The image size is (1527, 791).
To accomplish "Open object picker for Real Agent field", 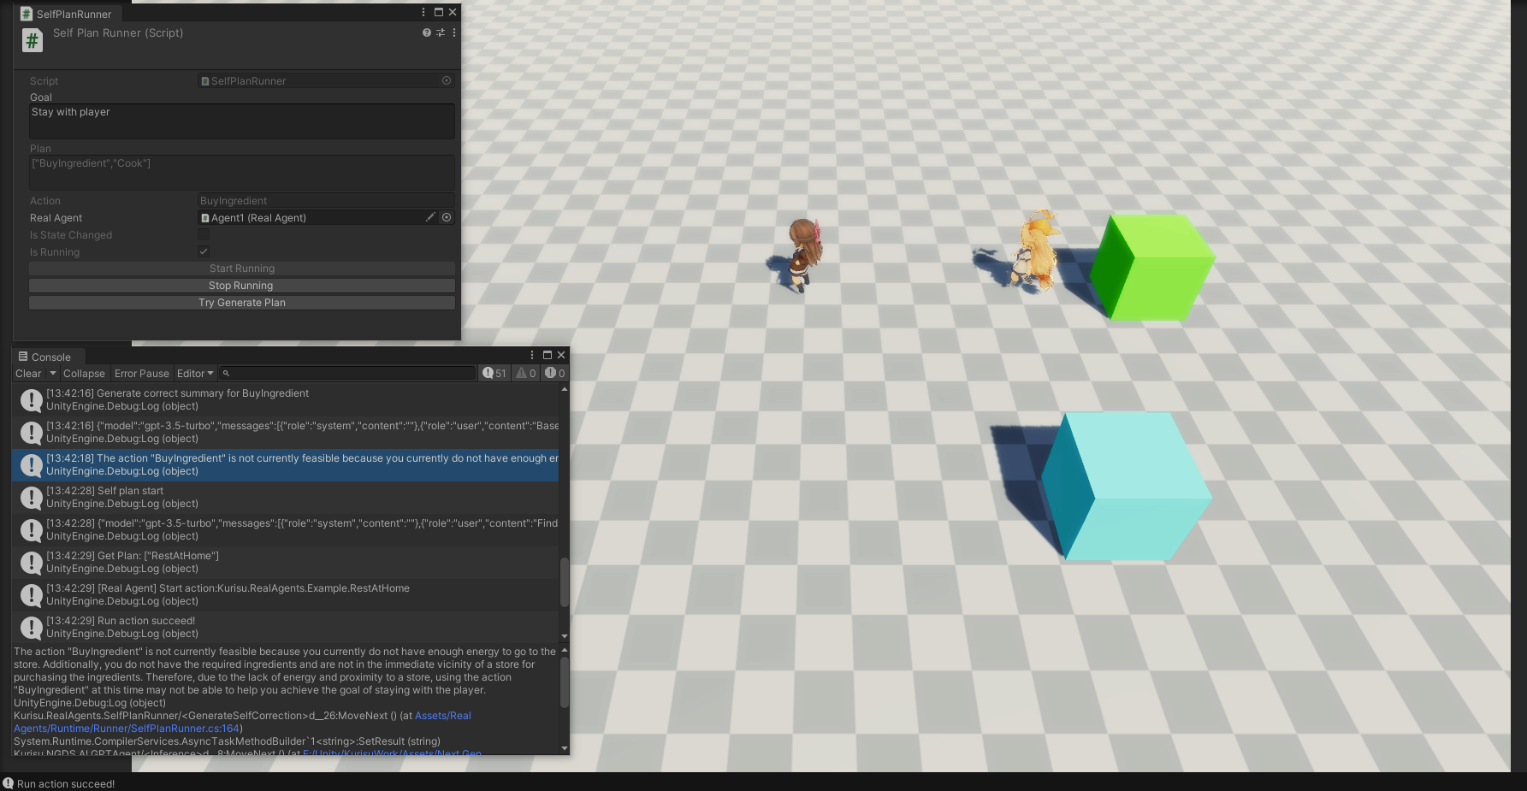I will [447, 217].
